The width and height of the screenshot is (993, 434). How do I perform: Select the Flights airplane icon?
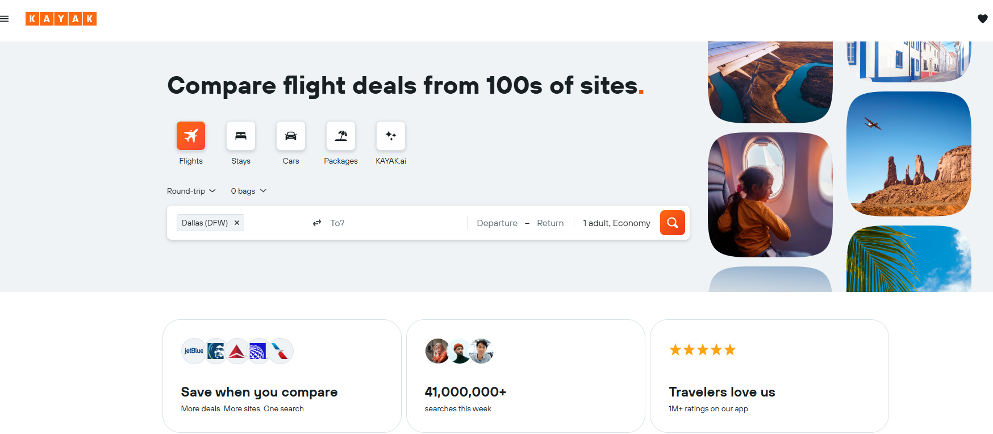(191, 136)
